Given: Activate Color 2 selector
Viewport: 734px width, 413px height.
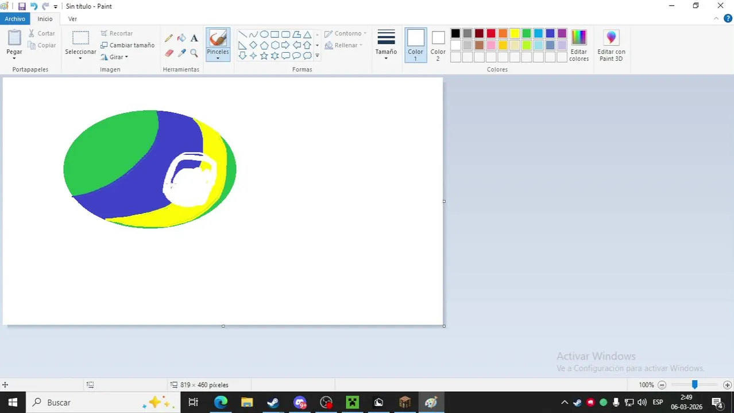Looking at the screenshot, I should point(438,45).
